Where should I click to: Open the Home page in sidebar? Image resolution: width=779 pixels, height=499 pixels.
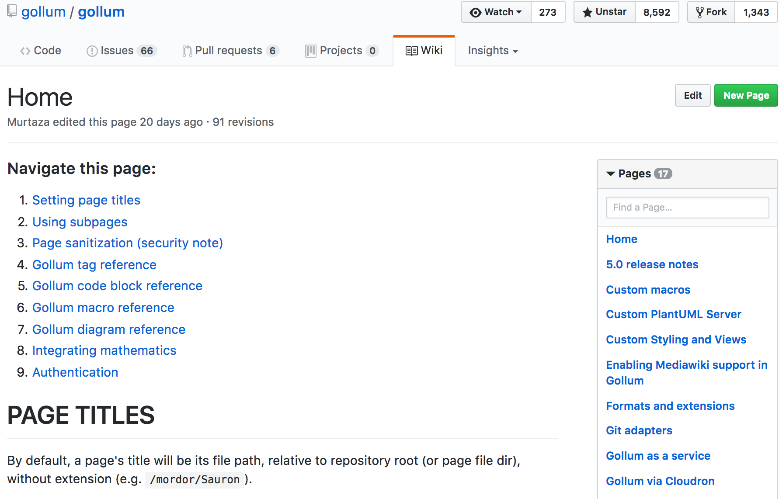click(622, 239)
